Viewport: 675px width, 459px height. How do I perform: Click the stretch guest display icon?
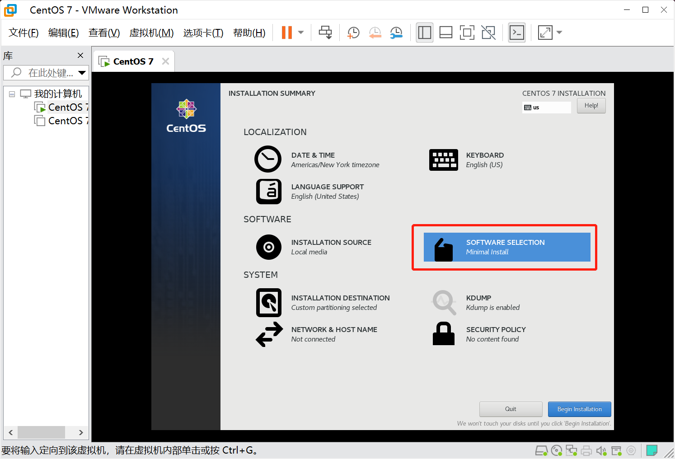(x=545, y=33)
